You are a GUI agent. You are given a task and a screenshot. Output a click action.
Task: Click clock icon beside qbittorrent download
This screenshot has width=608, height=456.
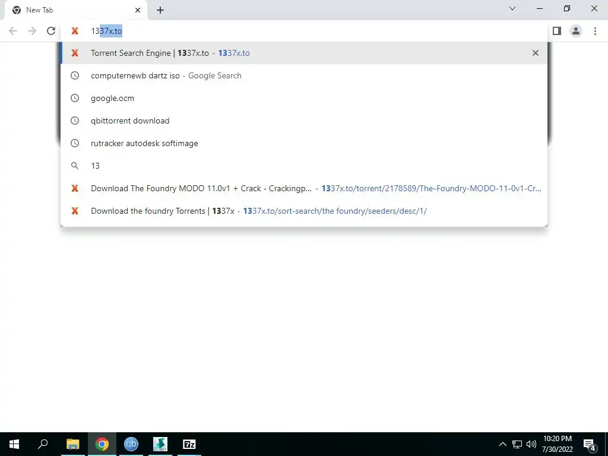coord(75,121)
